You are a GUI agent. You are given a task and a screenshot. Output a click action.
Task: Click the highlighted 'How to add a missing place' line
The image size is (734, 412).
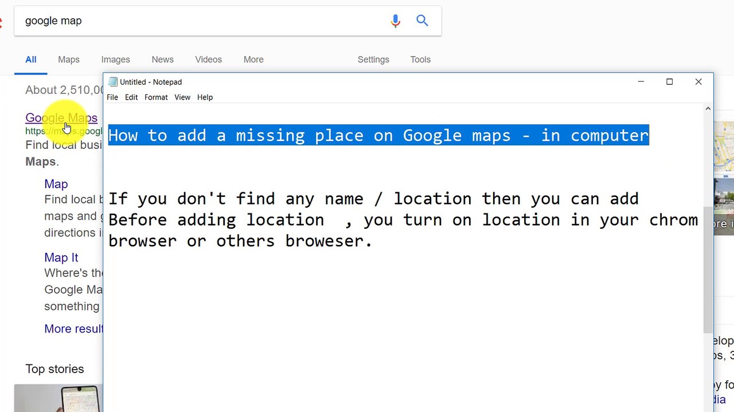(x=378, y=136)
